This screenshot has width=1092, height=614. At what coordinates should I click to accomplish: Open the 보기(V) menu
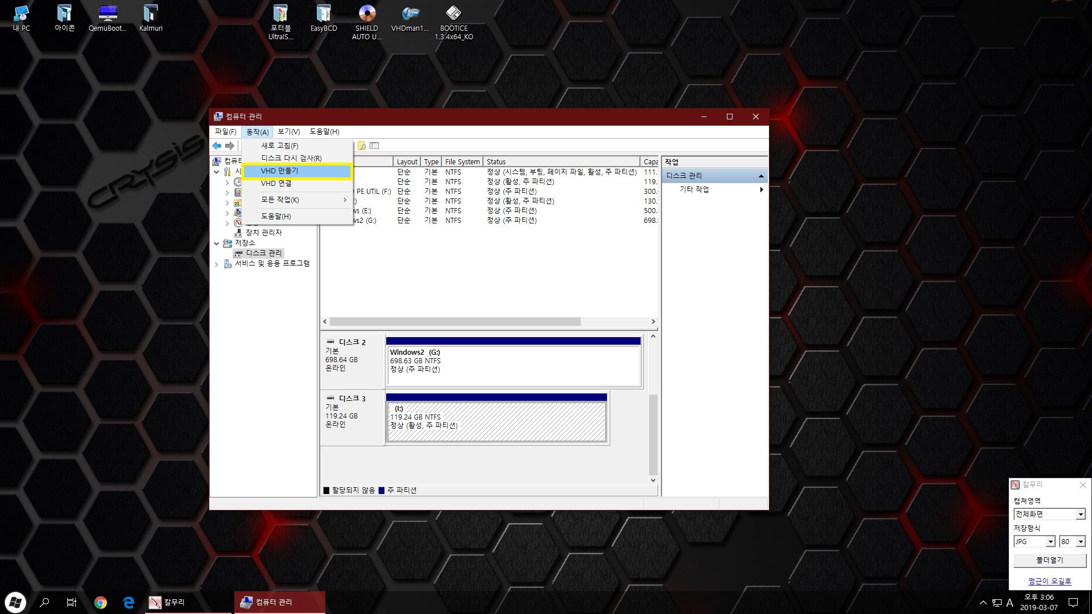pos(288,132)
